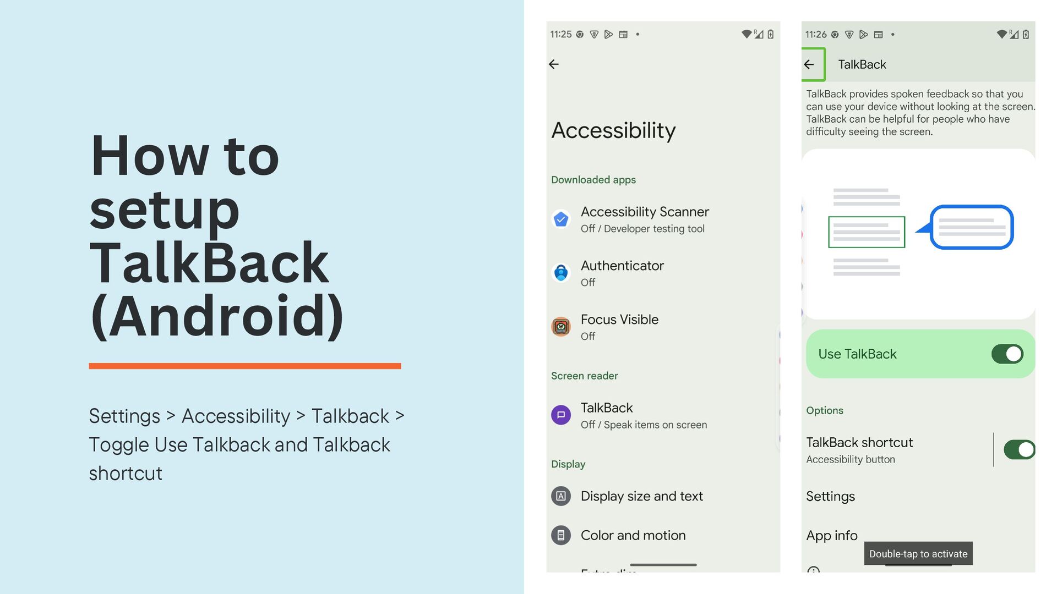Open App info
The width and height of the screenshot is (1057, 594).
[832, 535]
